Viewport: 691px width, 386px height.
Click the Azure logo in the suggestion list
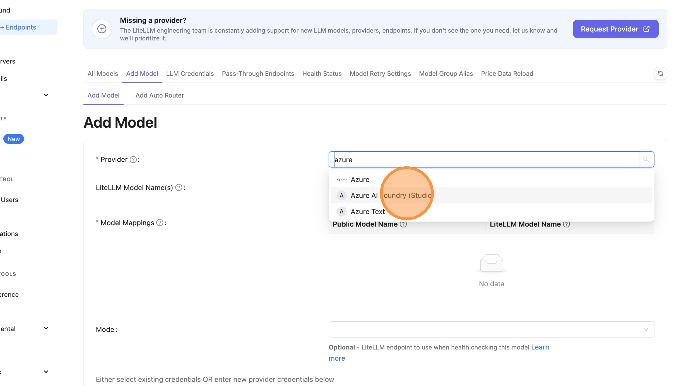coord(341,179)
